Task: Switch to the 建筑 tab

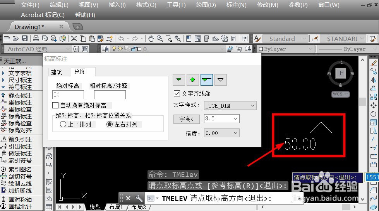Action: coord(57,72)
